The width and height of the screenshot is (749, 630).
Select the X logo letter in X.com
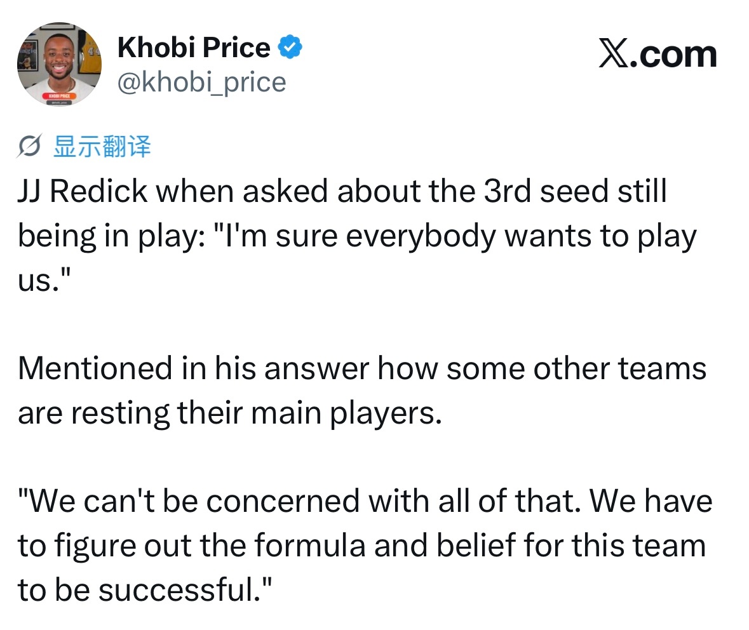click(x=614, y=53)
